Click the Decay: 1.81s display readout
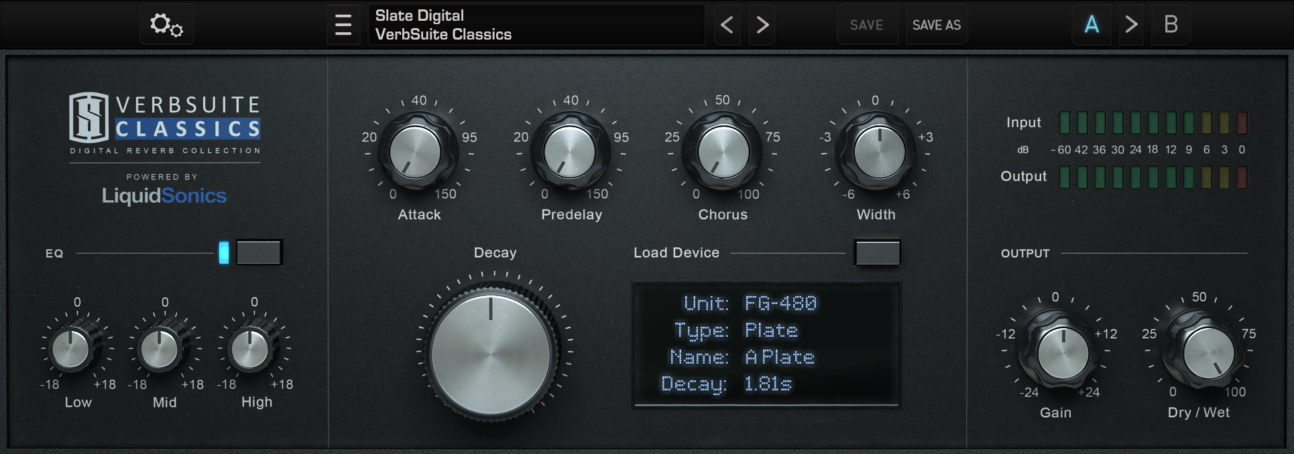This screenshot has height=454, width=1294. (727, 384)
